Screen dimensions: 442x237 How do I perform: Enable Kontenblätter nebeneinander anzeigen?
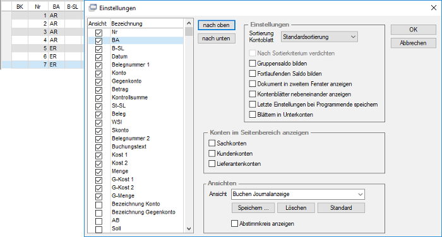click(x=253, y=94)
